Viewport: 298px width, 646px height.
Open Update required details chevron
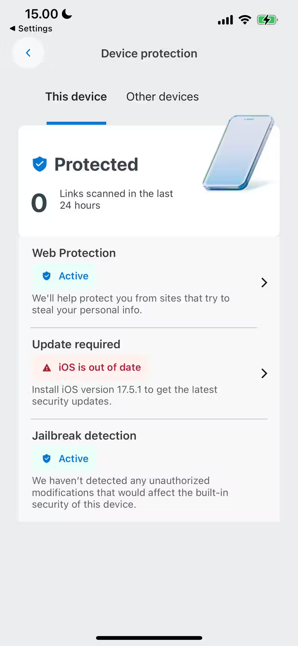pyautogui.click(x=264, y=373)
